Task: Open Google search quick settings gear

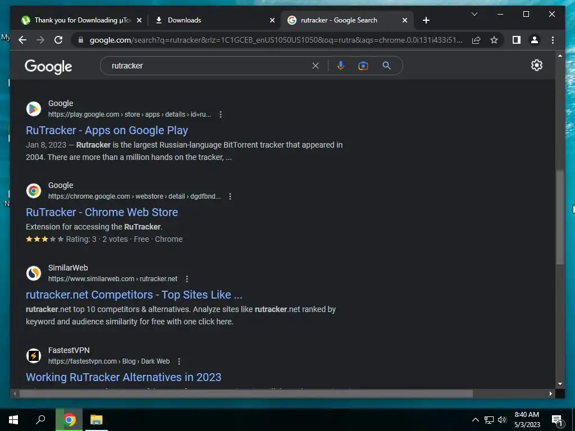Action: (x=536, y=65)
